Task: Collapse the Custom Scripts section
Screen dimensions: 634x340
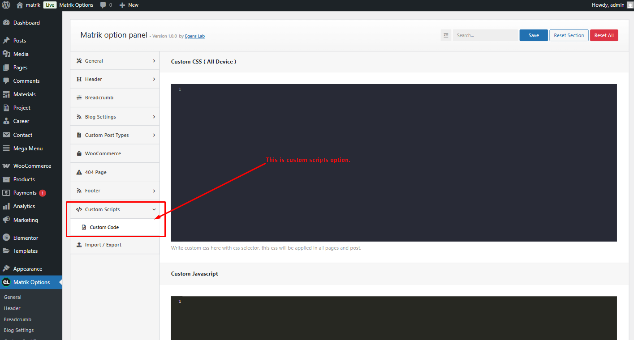Action: pos(115,209)
